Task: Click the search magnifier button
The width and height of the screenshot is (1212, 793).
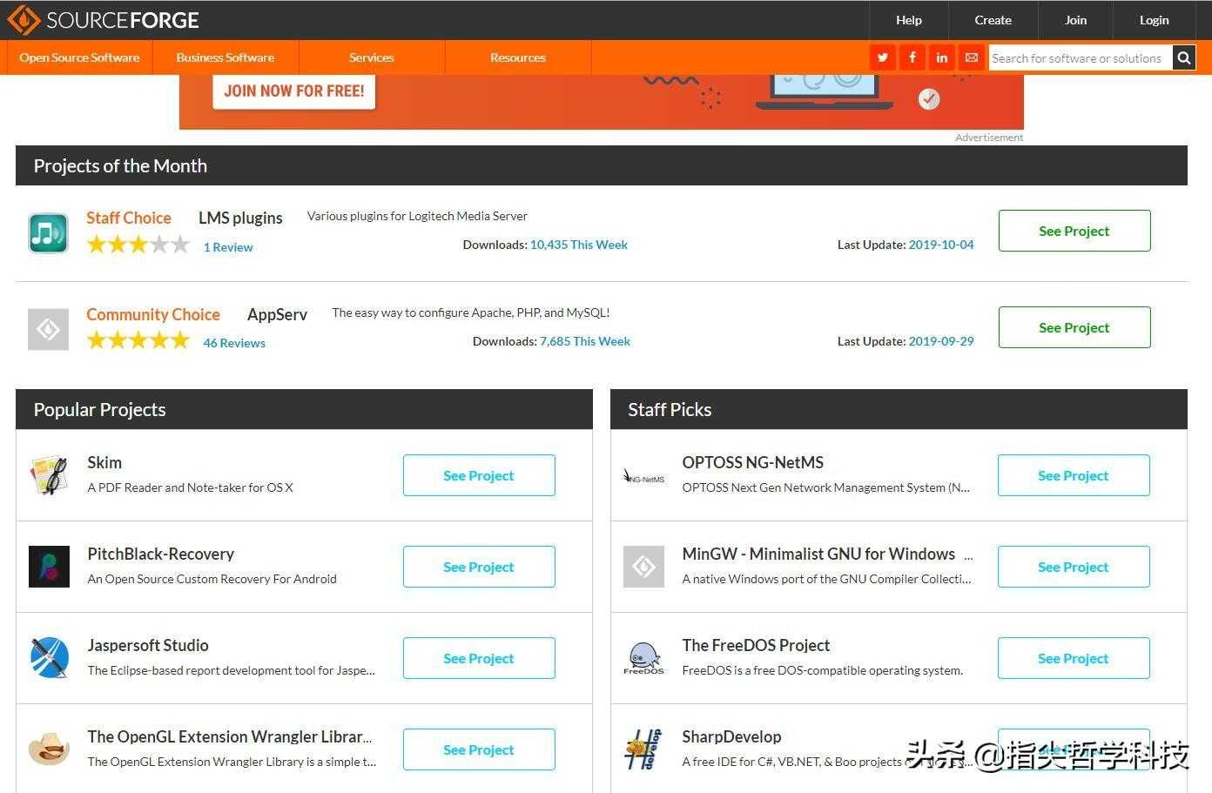Action: click(1184, 57)
